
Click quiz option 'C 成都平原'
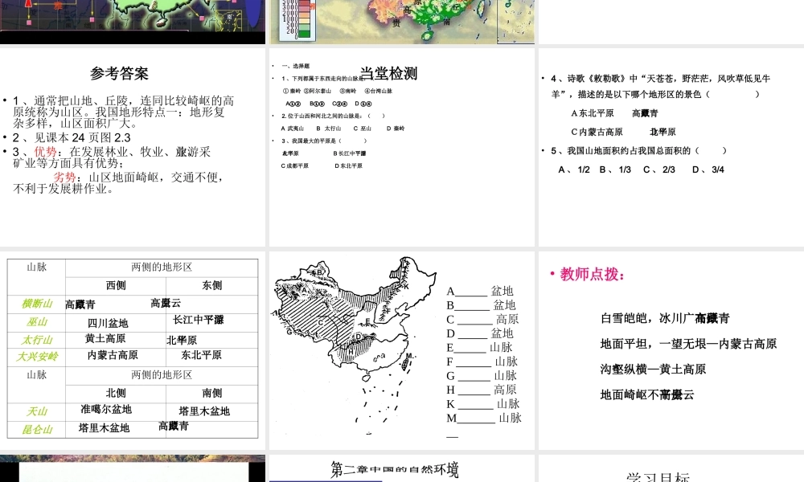click(x=295, y=166)
